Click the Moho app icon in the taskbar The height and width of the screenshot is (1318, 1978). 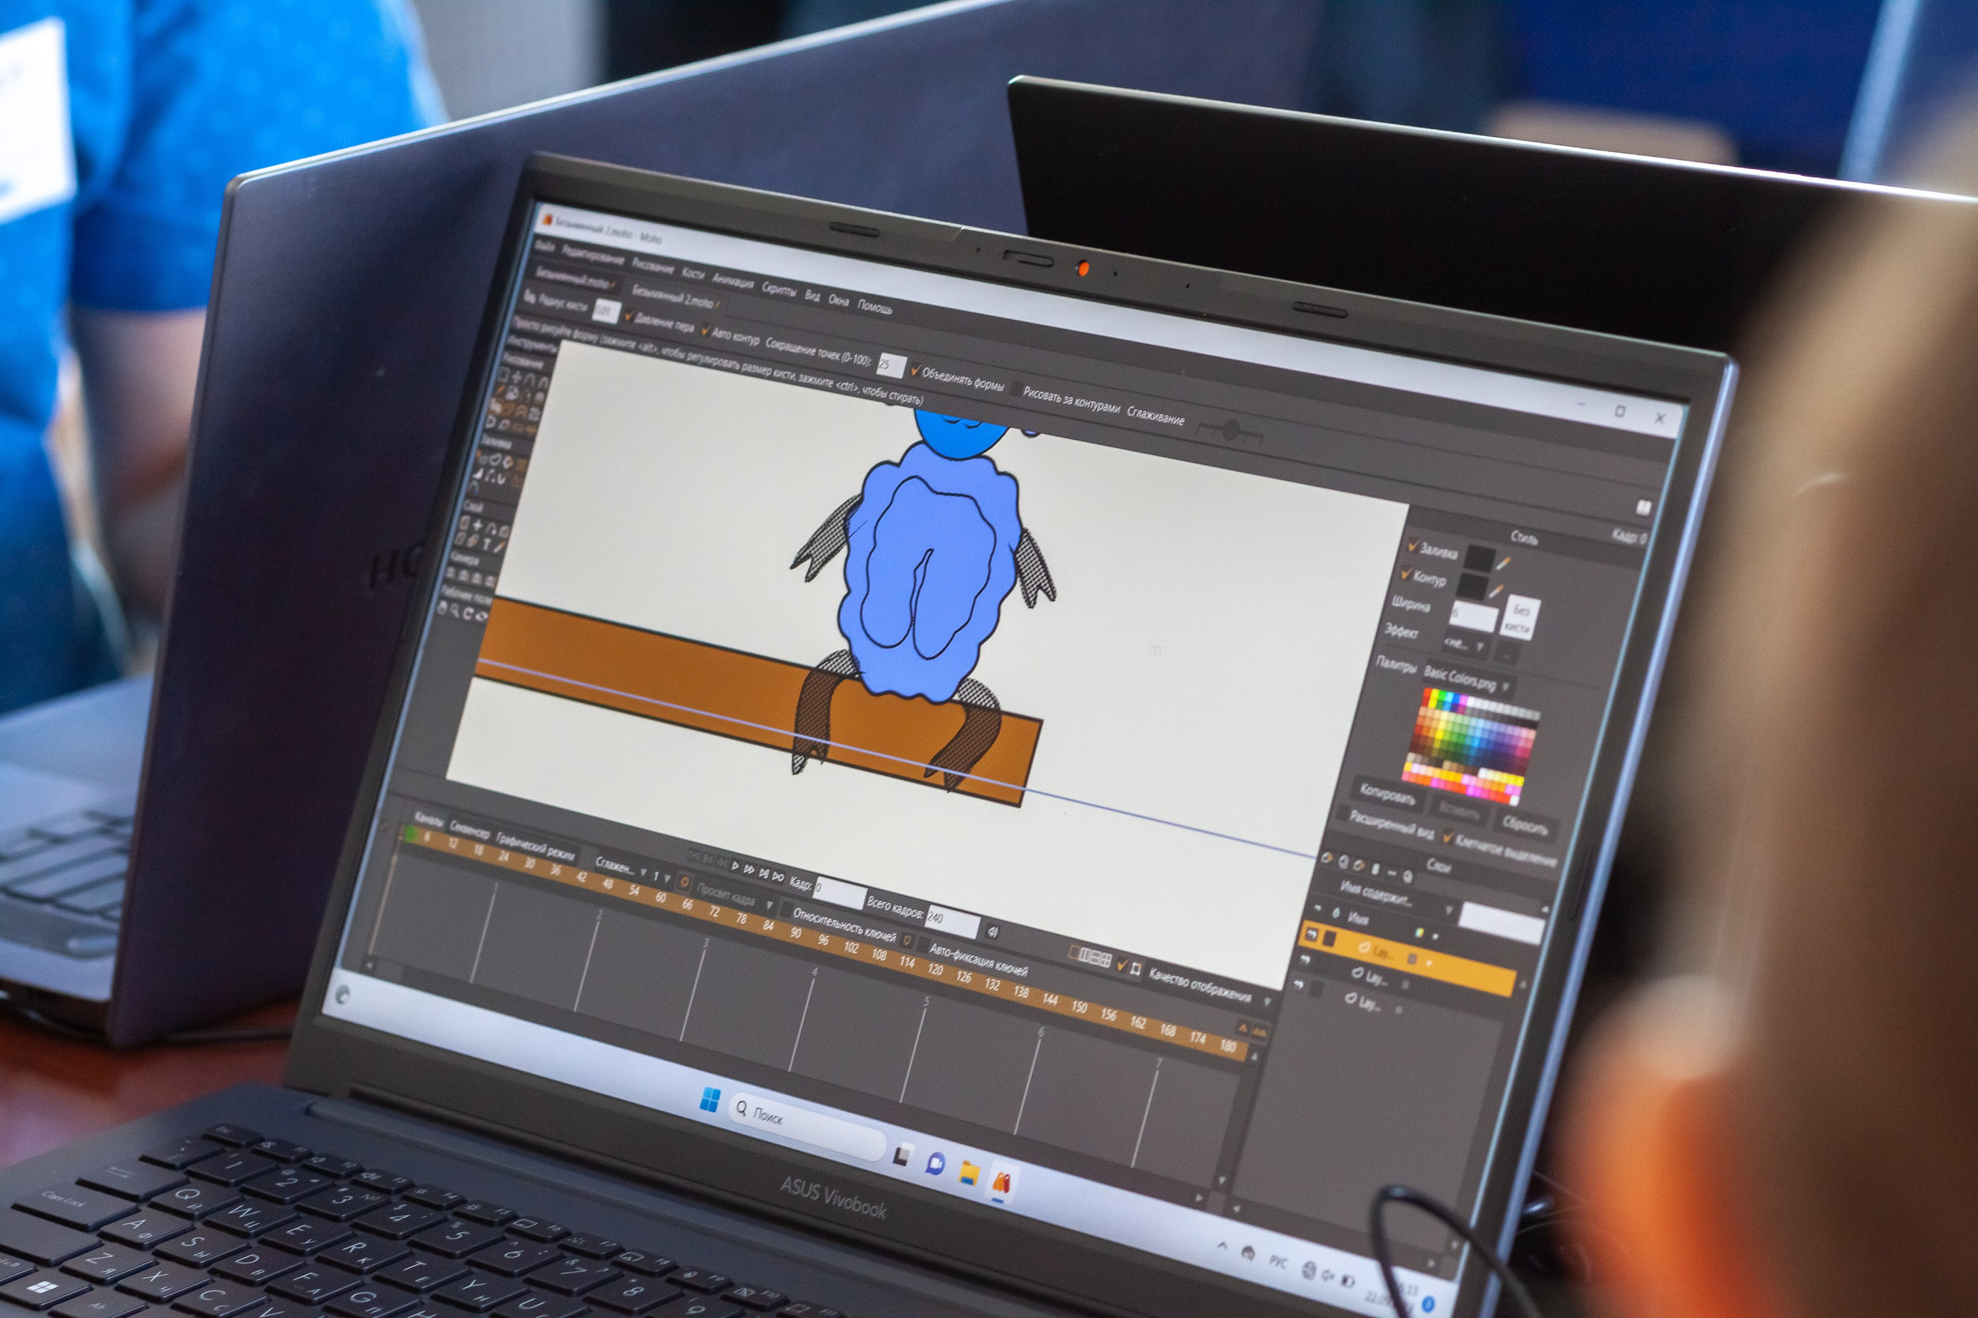point(1002,1183)
